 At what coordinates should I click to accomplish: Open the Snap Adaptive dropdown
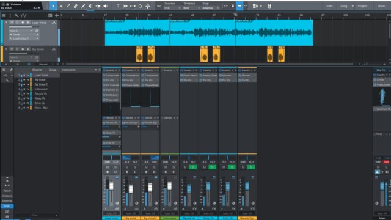pos(210,8)
